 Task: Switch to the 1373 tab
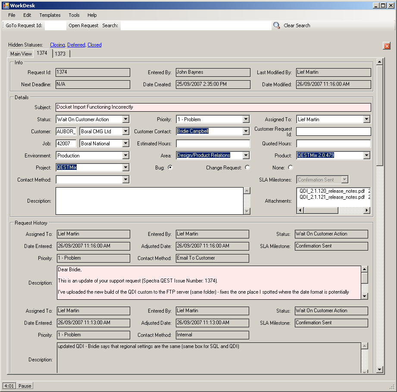pyautogui.click(x=60, y=54)
